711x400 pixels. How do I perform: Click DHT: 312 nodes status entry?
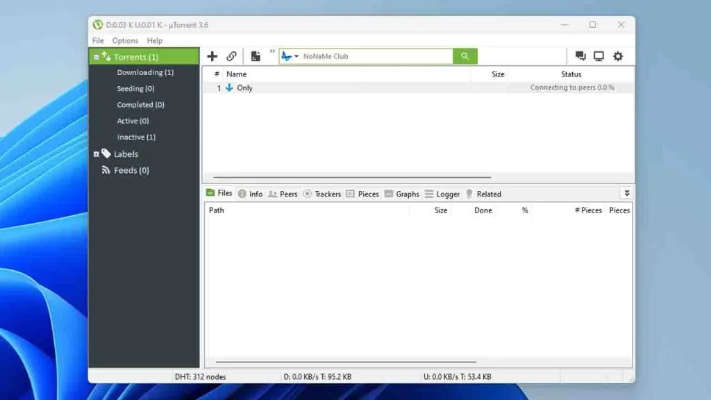200,376
